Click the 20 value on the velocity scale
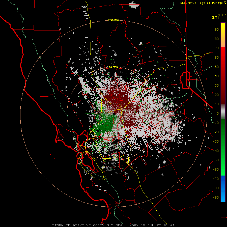This screenshot has width=227, height=227. coord(217,95)
